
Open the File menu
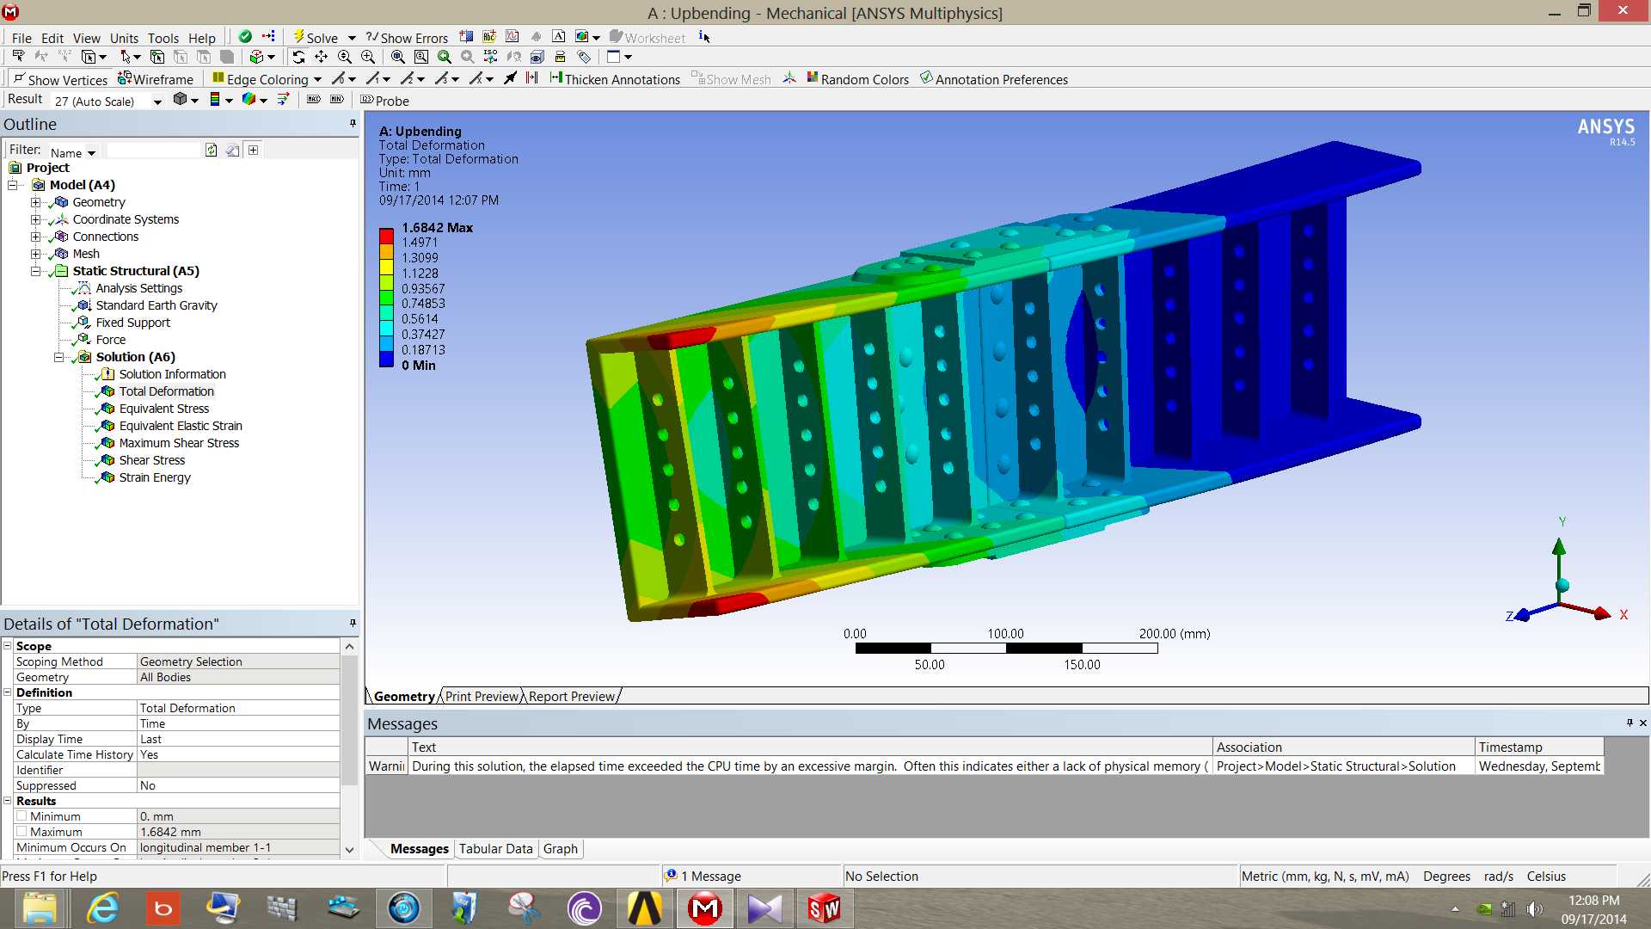21,38
